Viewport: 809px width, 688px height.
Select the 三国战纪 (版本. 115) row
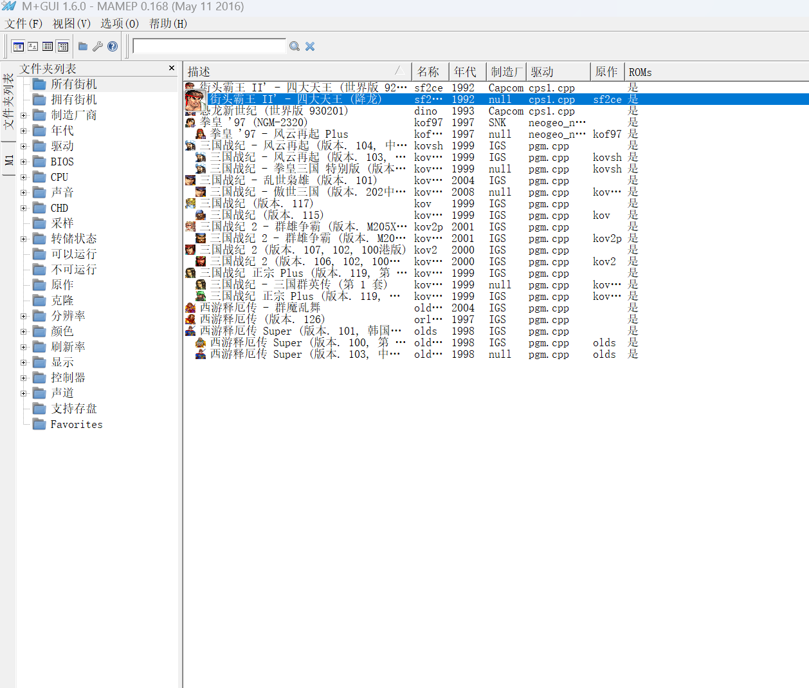(412, 215)
